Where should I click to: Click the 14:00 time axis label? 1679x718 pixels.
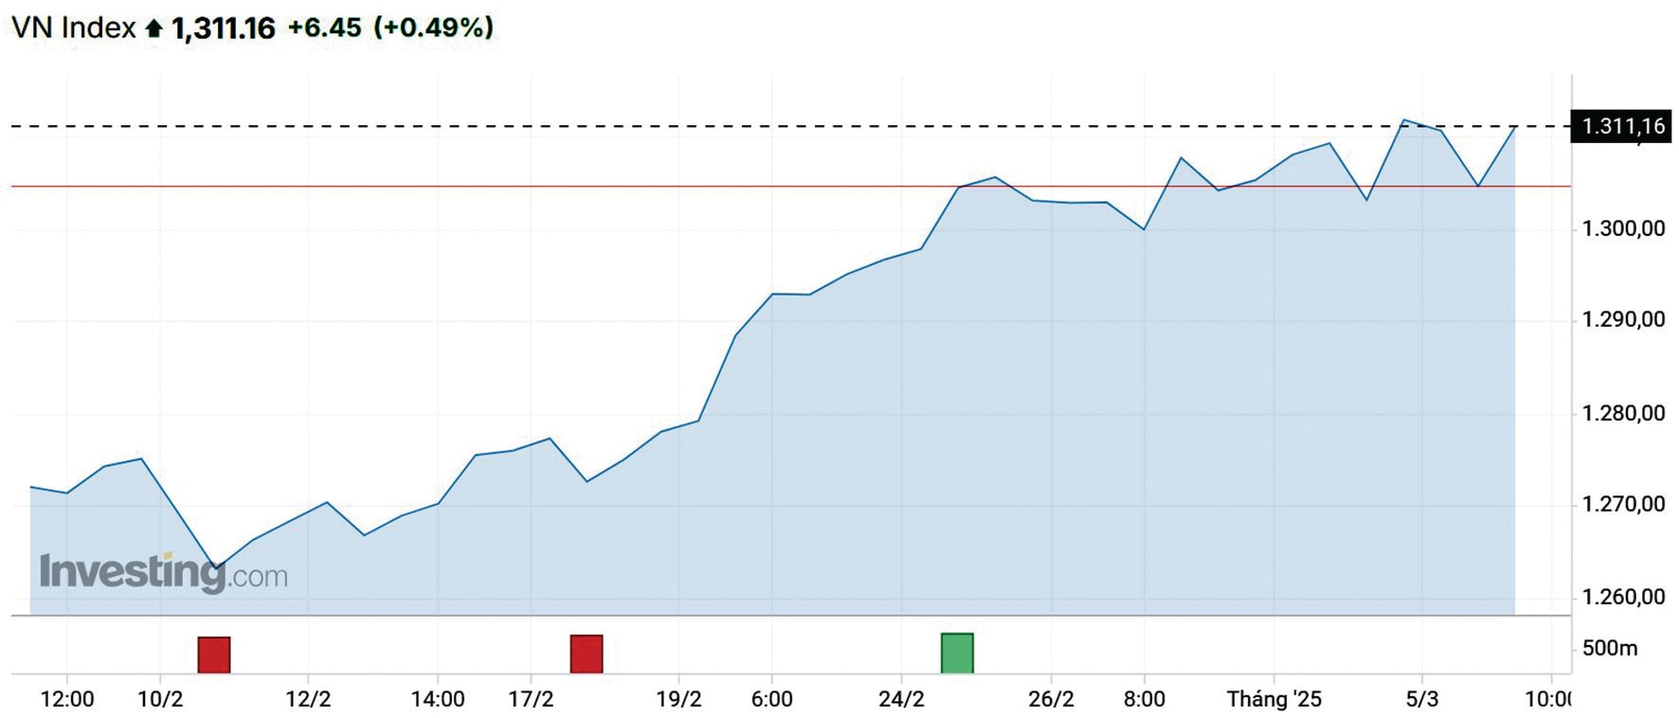[x=438, y=699]
